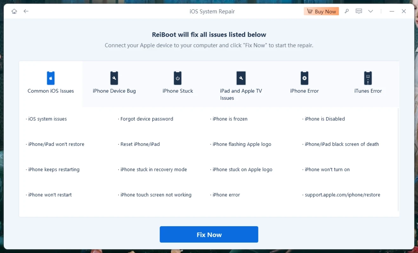Select the iPhone Device Bug wrench icon
Screen dimensions: 418x253
pos(114,78)
